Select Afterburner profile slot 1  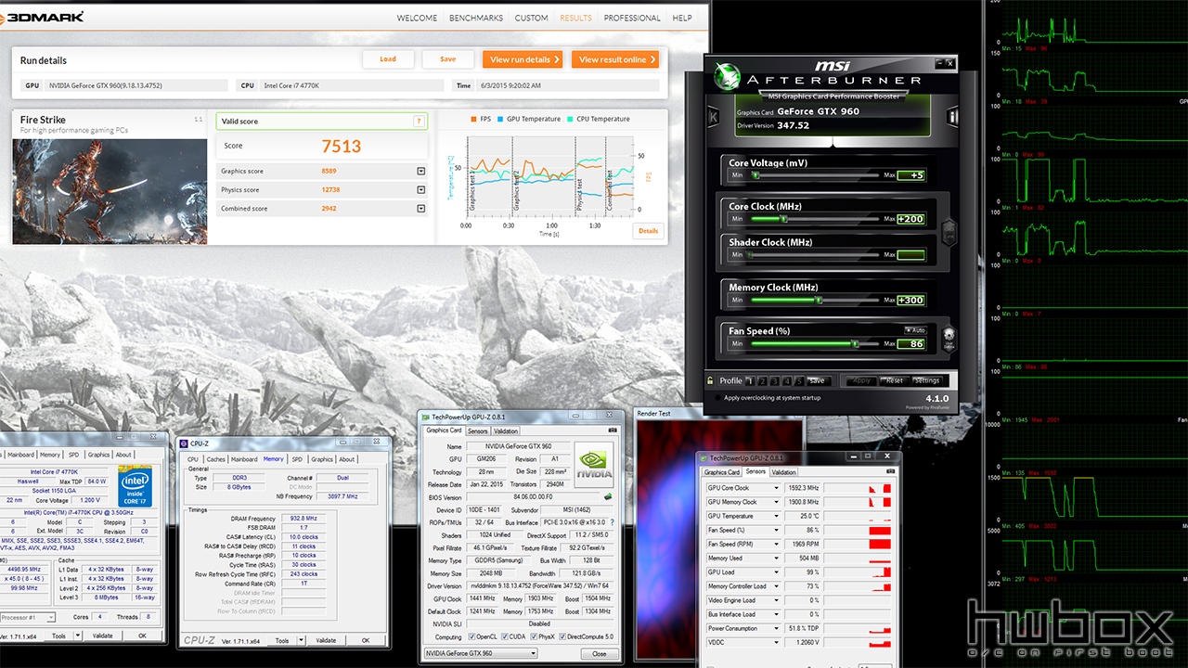(750, 380)
